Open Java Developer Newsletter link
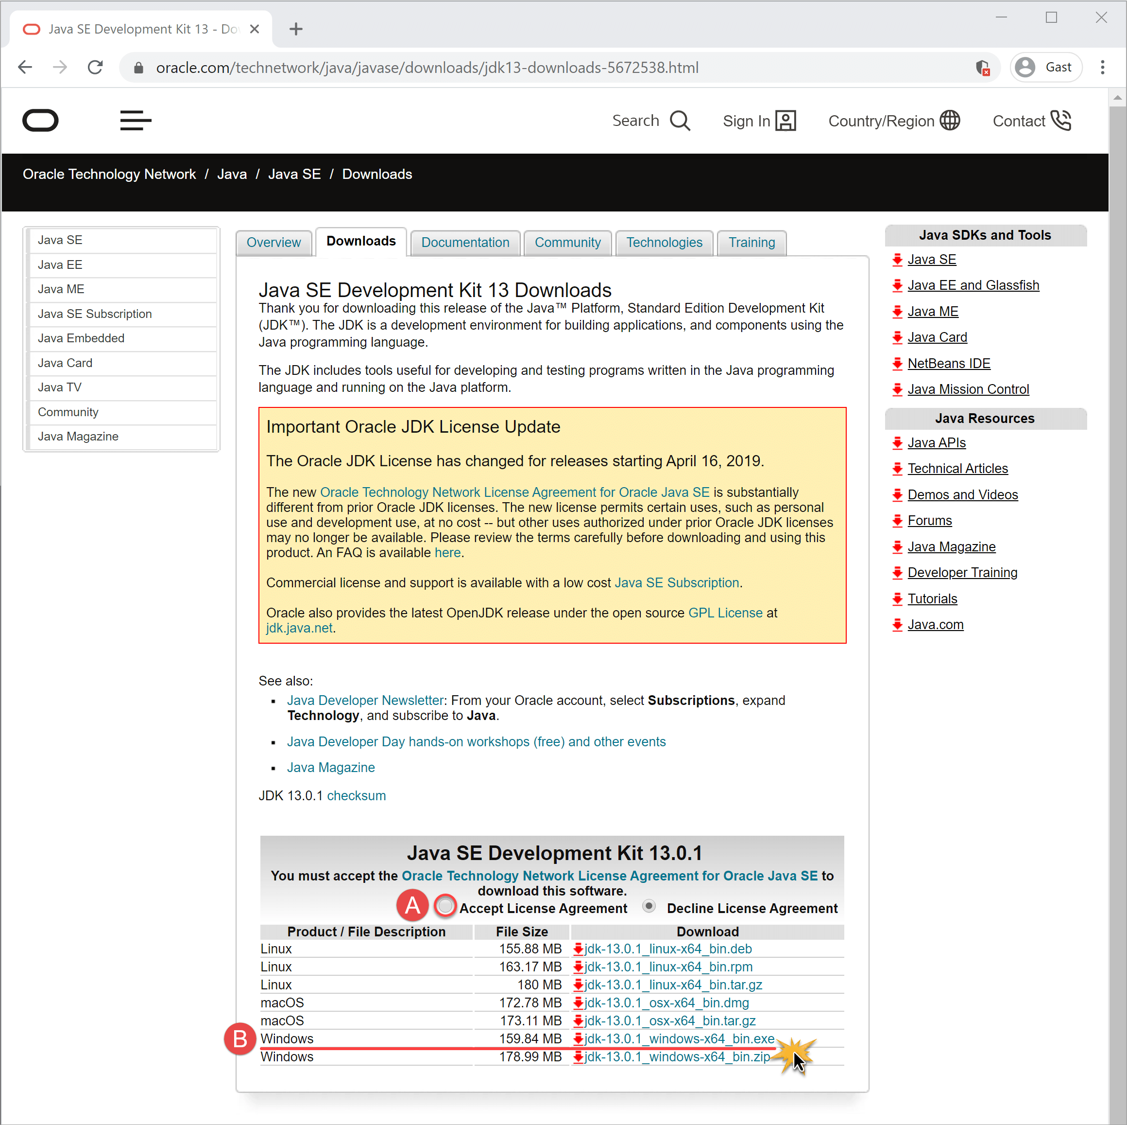Screen dimensions: 1127x1125 (x=365, y=701)
